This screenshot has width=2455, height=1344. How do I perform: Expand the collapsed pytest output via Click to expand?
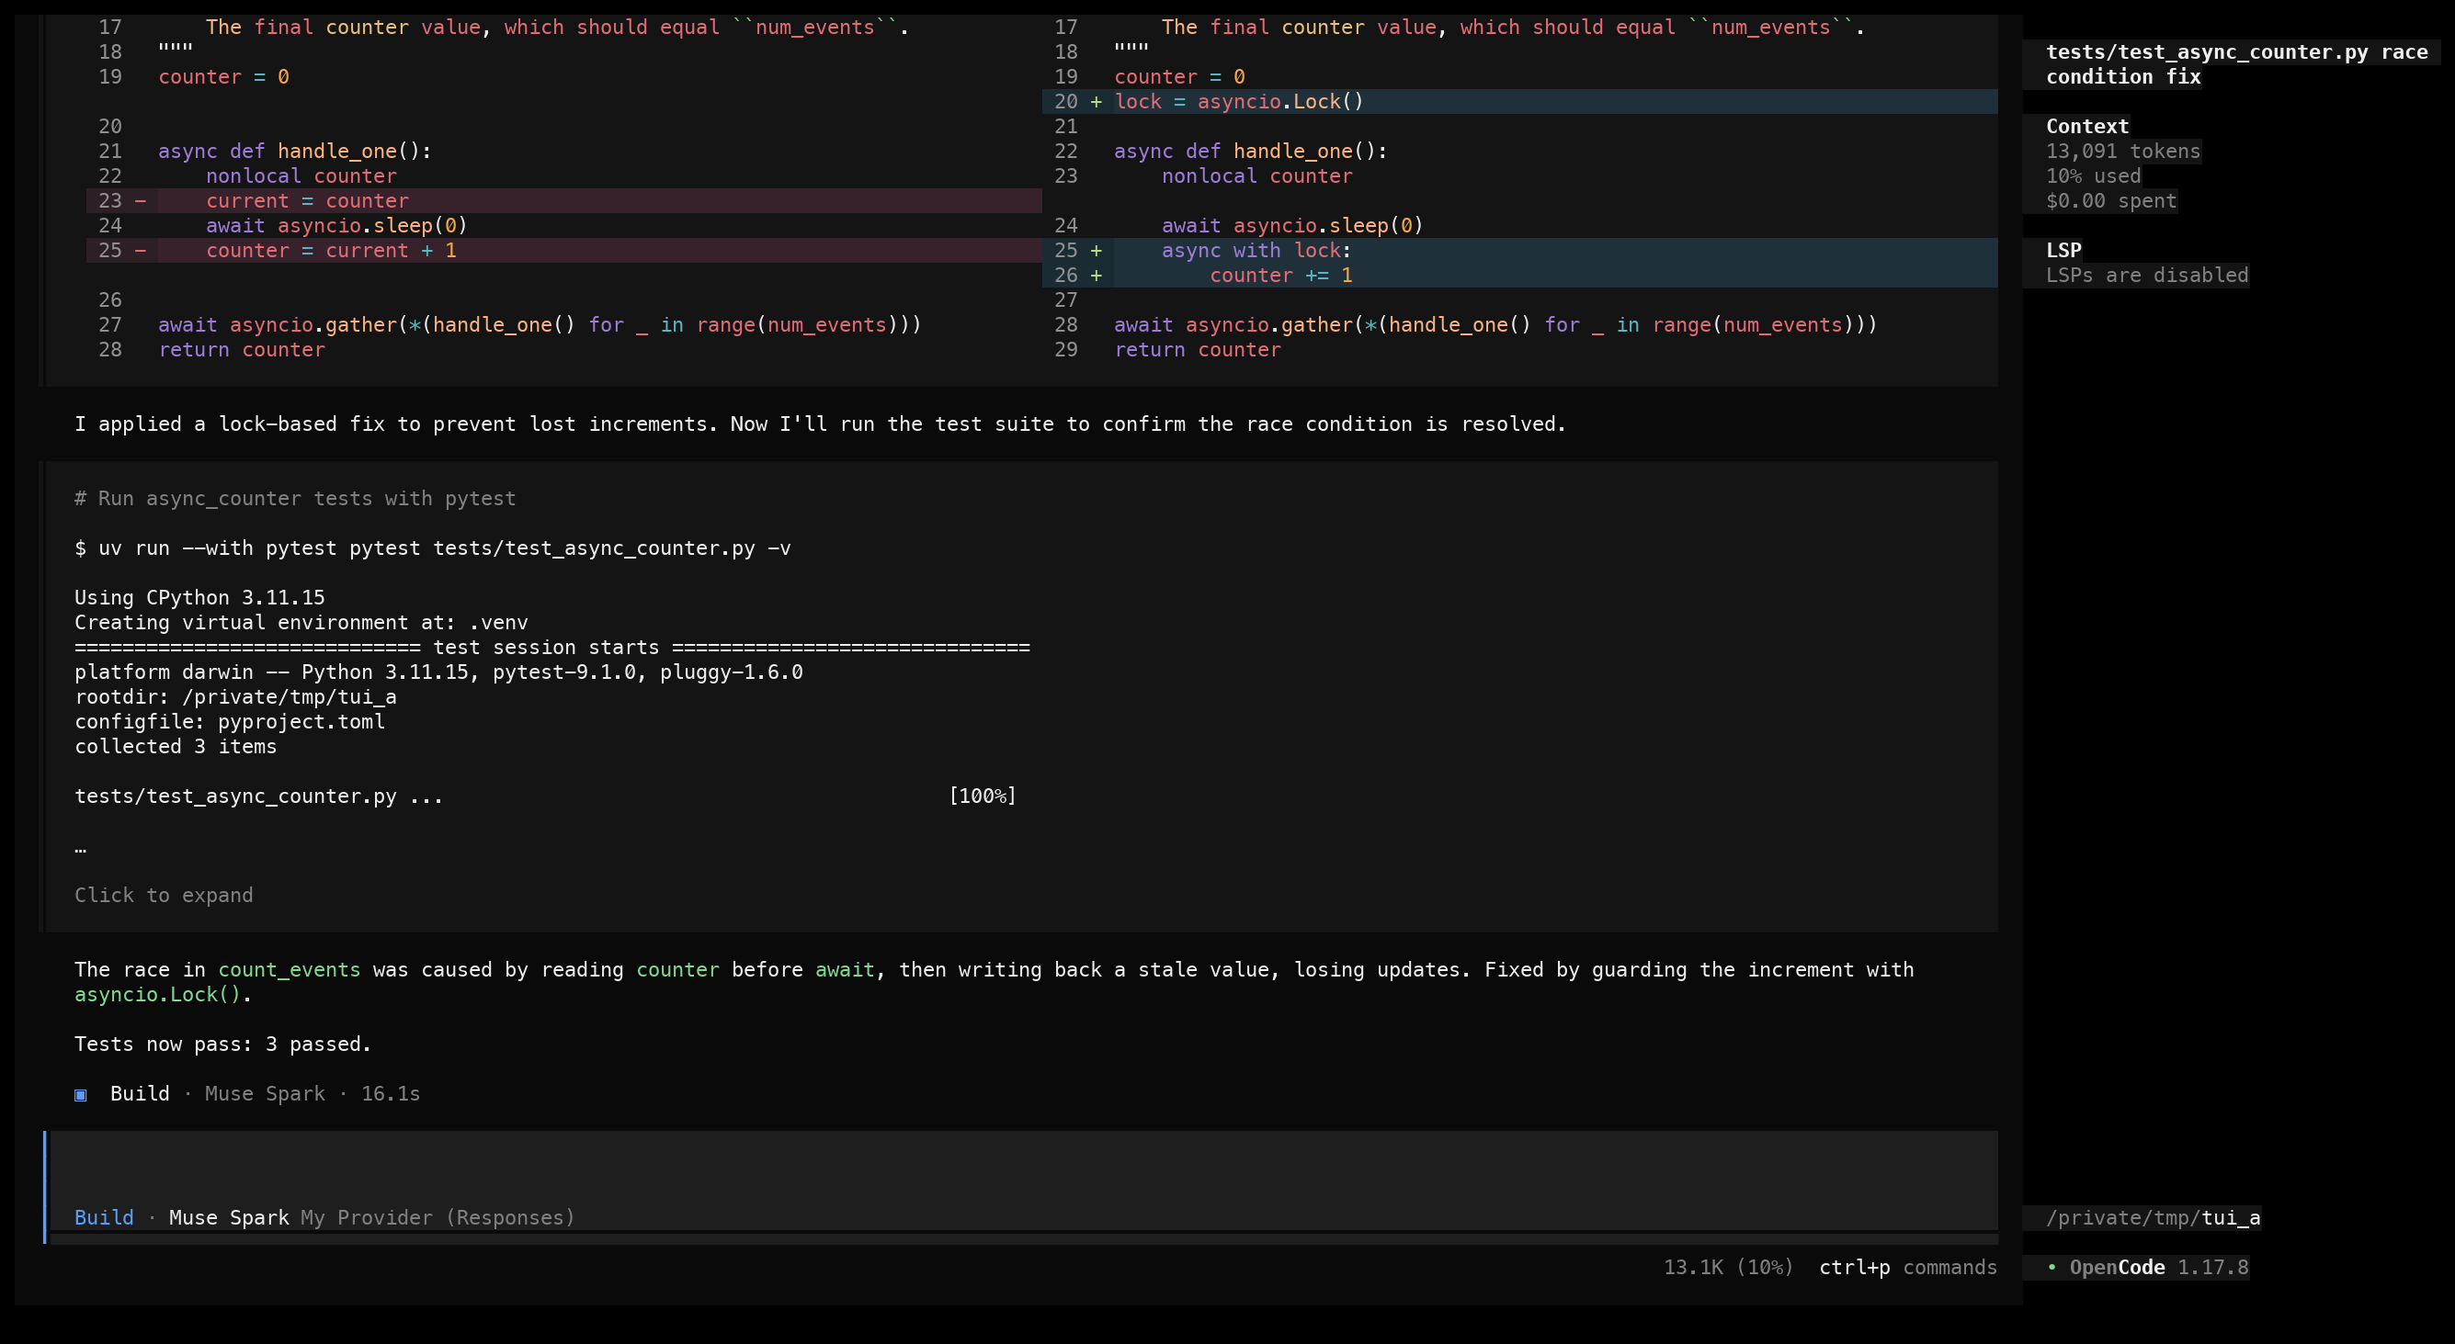click(x=164, y=896)
